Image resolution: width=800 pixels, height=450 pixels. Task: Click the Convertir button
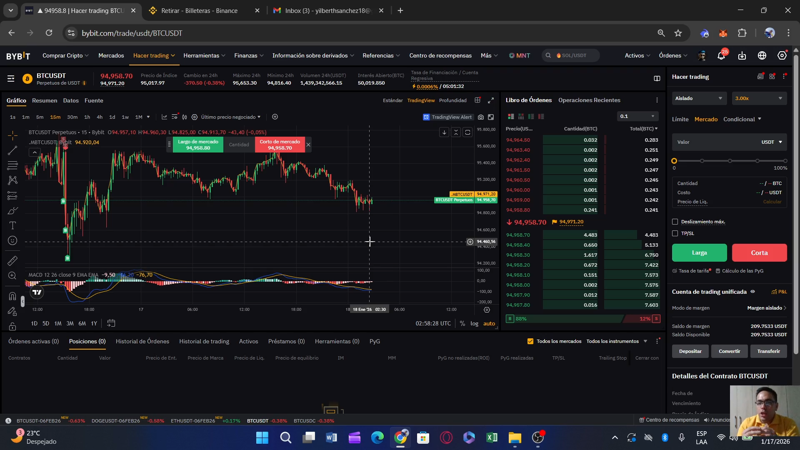click(x=729, y=351)
